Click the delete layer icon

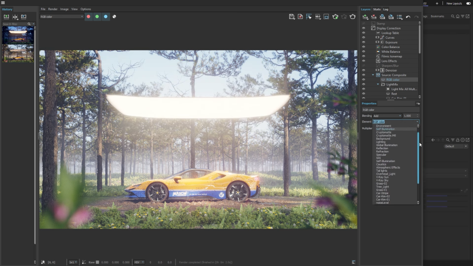374,17
